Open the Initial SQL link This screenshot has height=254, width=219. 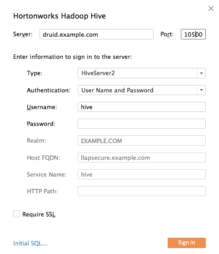tap(30, 243)
